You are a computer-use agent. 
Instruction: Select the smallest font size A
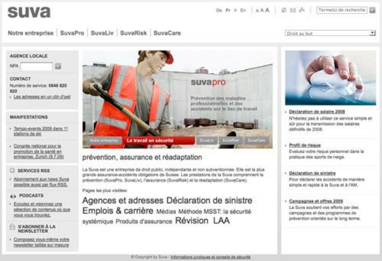(257, 11)
